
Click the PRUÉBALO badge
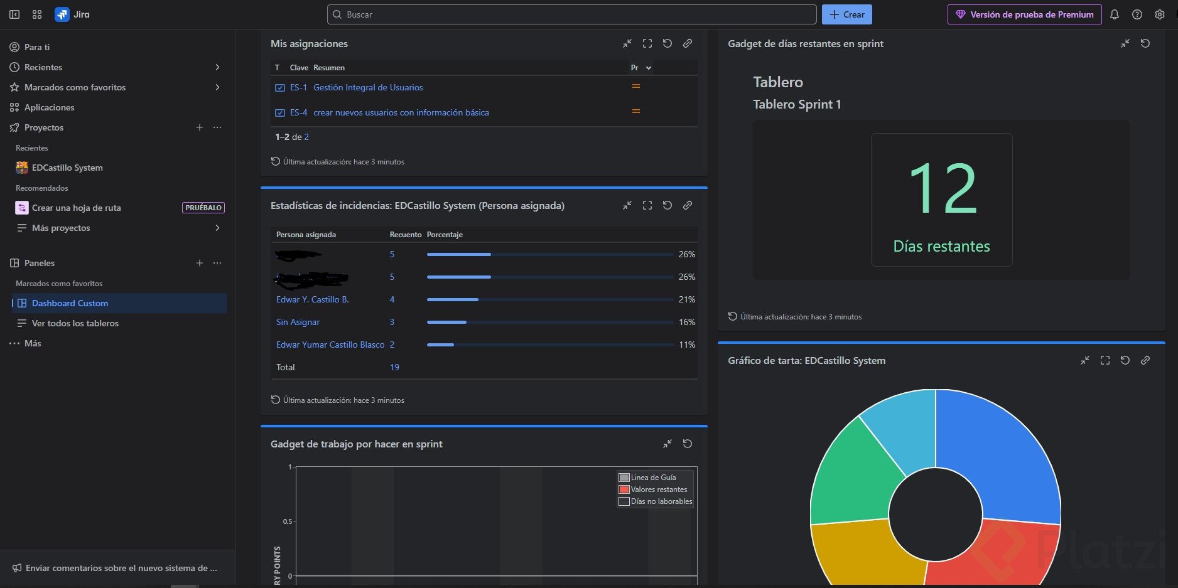pos(203,208)
